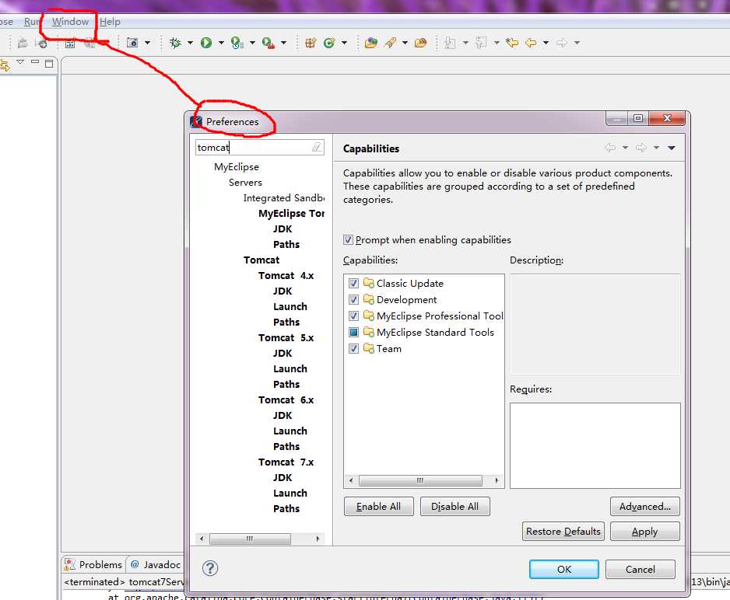Click the grey Forward arrow in toolbar
The height and width of the screenshot is (600, 730).
coord(562,43)
